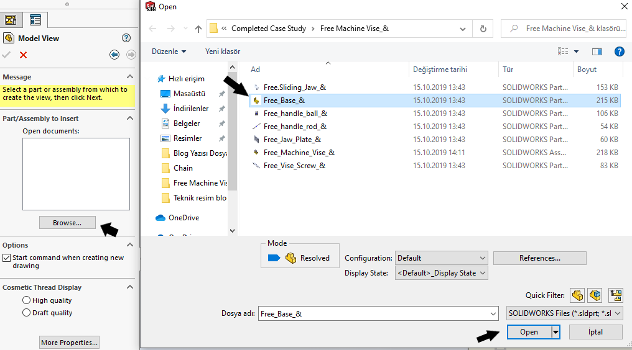Open the Configuration dropdown

[441, 258]
